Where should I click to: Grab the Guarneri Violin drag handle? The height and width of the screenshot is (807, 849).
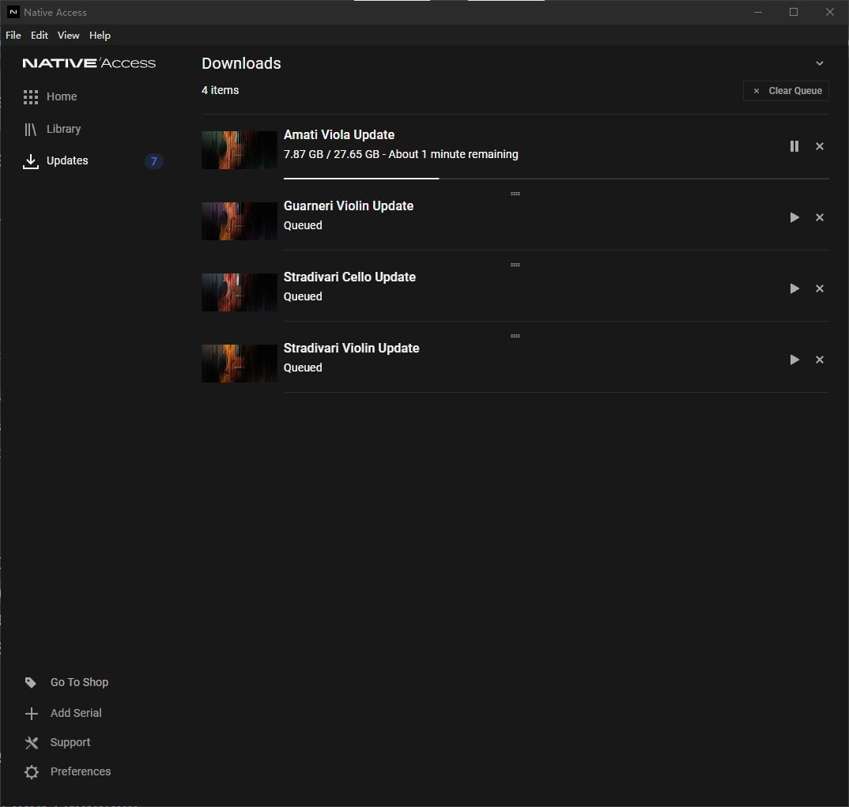515,194
